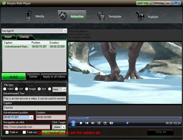
Task: Toggle the Fade in checkbox
Action: [x=7, y=132]
